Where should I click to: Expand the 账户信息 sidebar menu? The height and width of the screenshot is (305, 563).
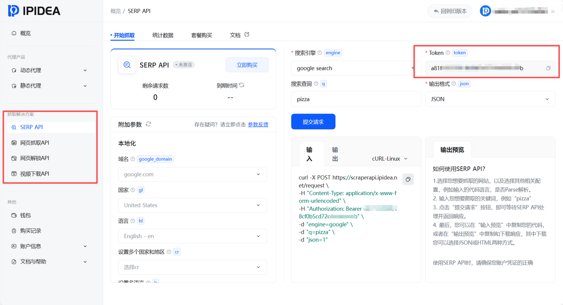pos(85,246)
